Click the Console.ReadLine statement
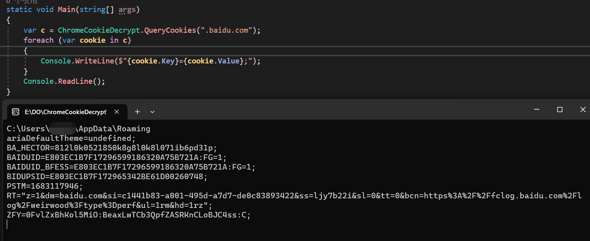The height and width of the screenshot is (241, 590). [x=64, y=81]
